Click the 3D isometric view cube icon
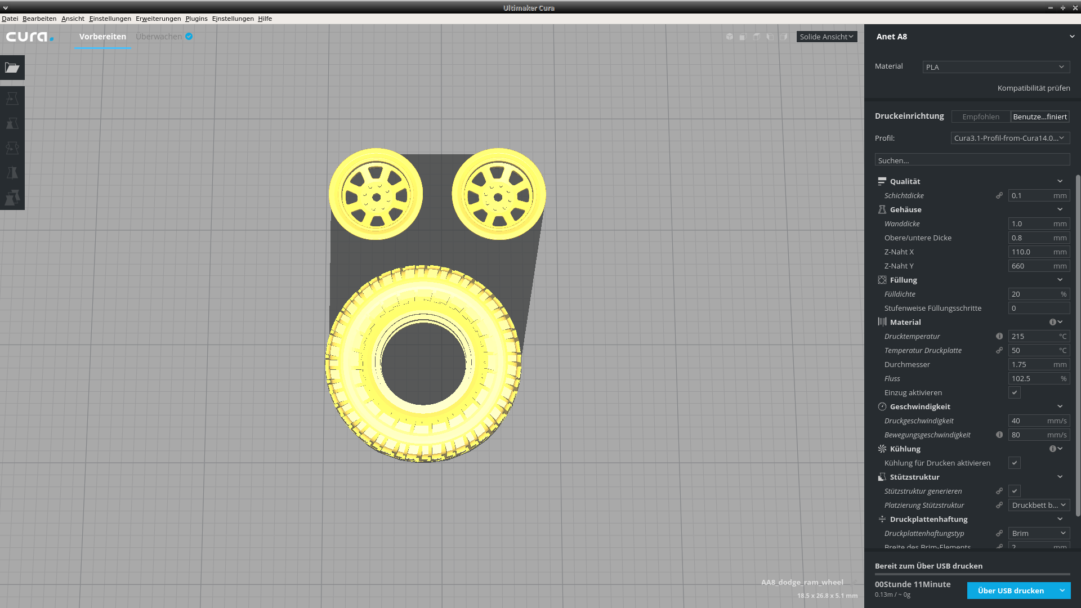This screenshot has width=1081, height=608. [x=729, y=37]
